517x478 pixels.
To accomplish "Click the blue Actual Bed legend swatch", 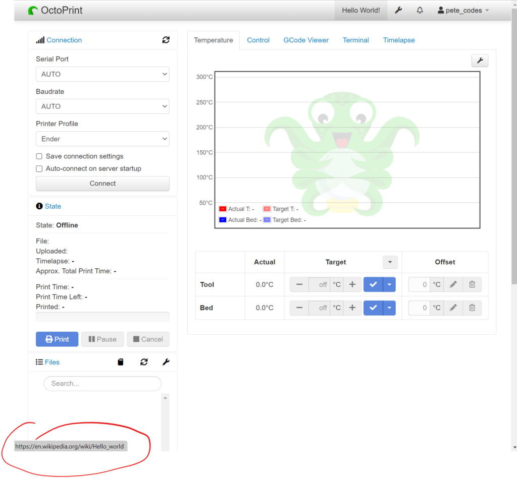I will click(223, 219).
